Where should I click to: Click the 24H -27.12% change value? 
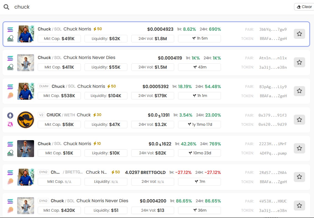pyautogui.click(x=213, y=173)
